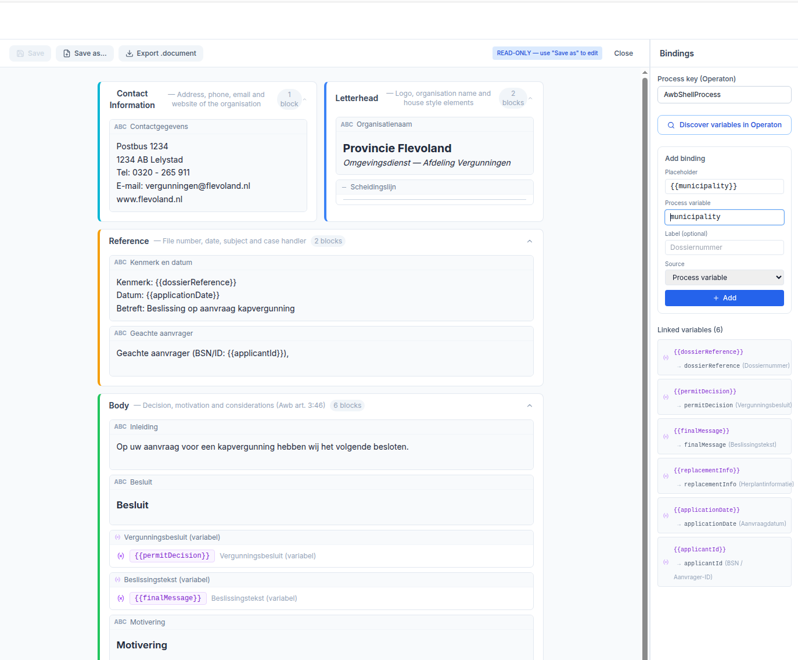Click the ABC icon on the Motivering block
This screenshot has height=660, width=798.
[x=120, y=622]
